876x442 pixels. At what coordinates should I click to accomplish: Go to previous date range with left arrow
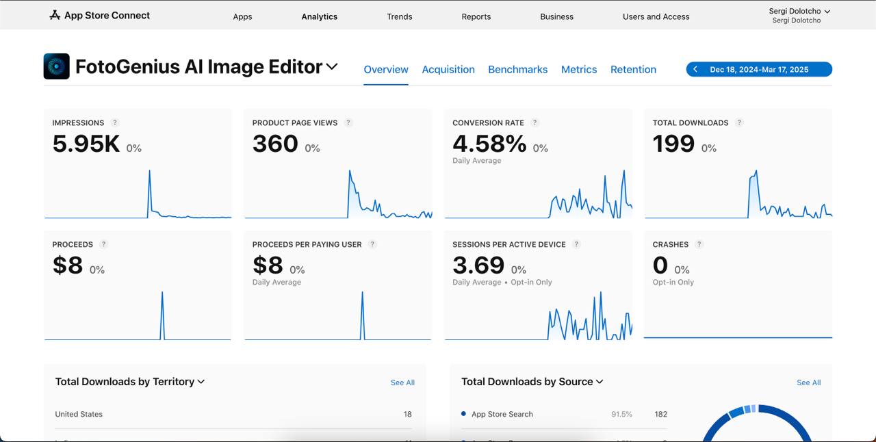(x=695, y=69)
